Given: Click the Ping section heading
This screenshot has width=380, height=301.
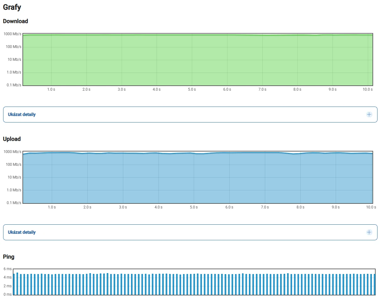Looking at the screenshot, I should point(9,257).
